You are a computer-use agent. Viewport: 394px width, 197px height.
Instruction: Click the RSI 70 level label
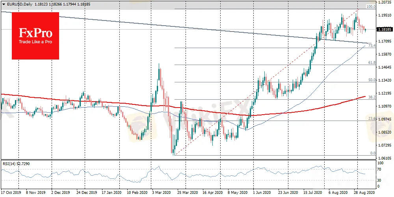click(x=380, y=169)
